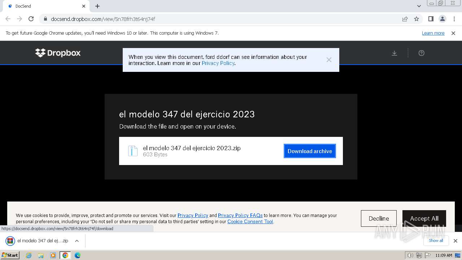Screen dimensions: 462x260
Task: Click the zip file icon
Action: click(x=133, y=151)
